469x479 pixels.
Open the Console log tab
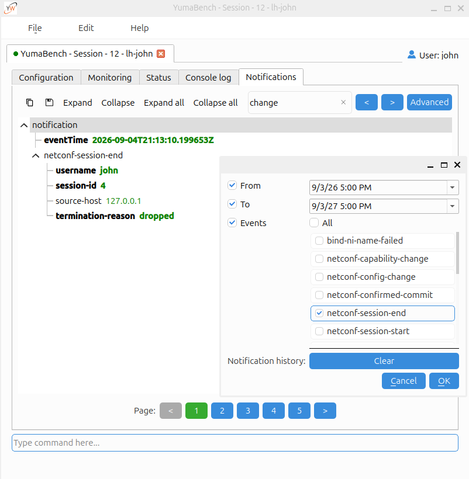(208, 78)
